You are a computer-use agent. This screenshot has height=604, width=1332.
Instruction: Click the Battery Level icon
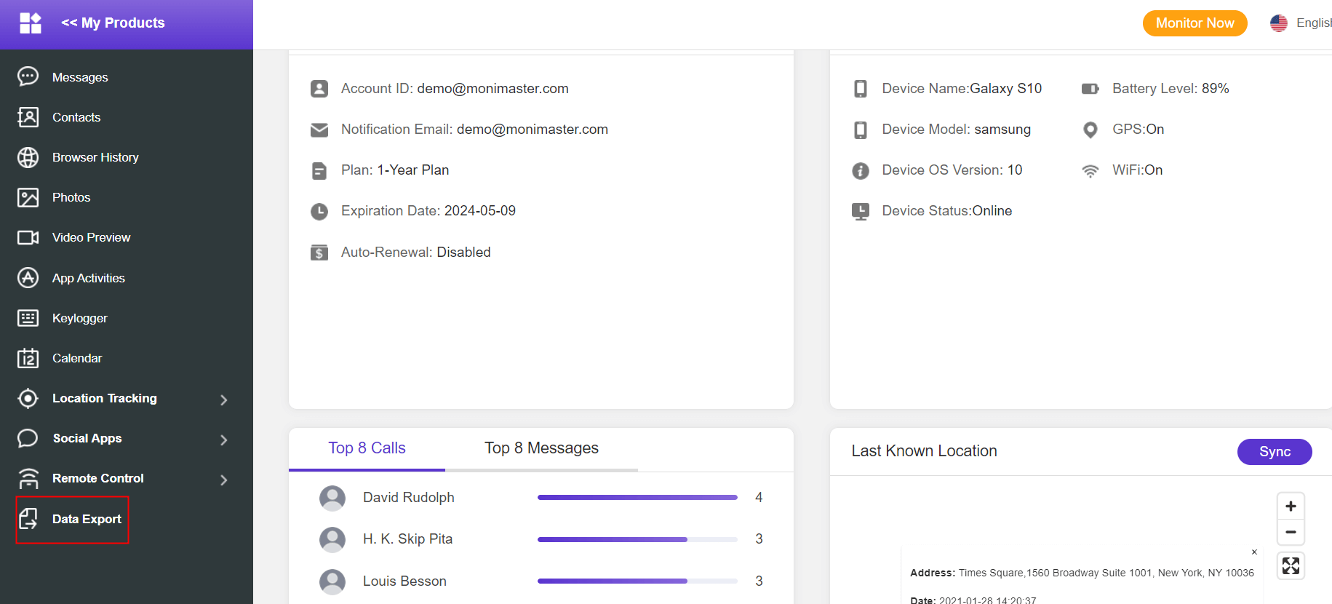point(1090,89)
